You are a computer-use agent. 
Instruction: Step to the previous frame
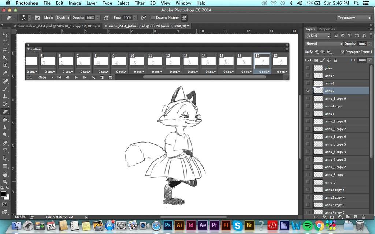tap(68, 78)
